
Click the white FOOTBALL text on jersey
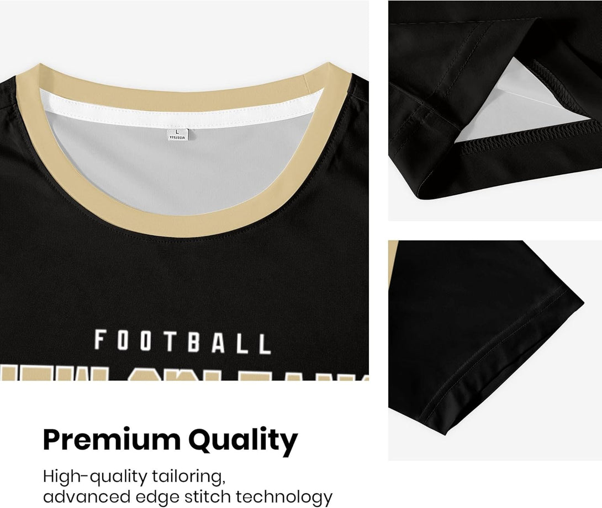183,342
